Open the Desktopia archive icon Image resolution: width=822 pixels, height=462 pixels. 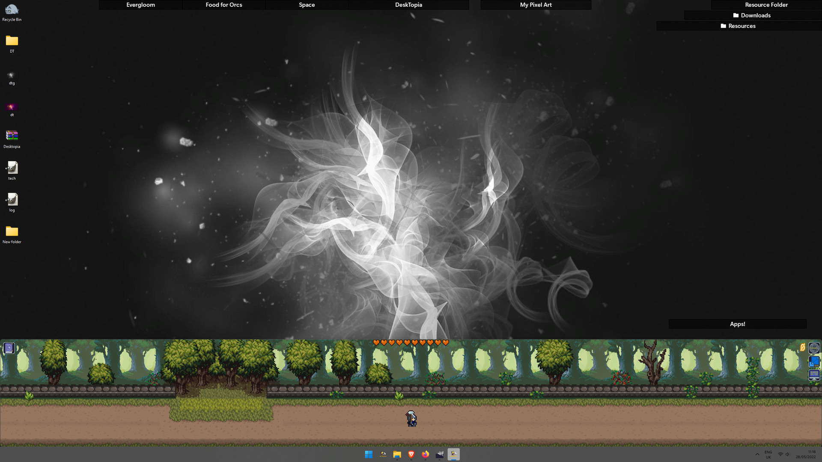click(12, 139)
